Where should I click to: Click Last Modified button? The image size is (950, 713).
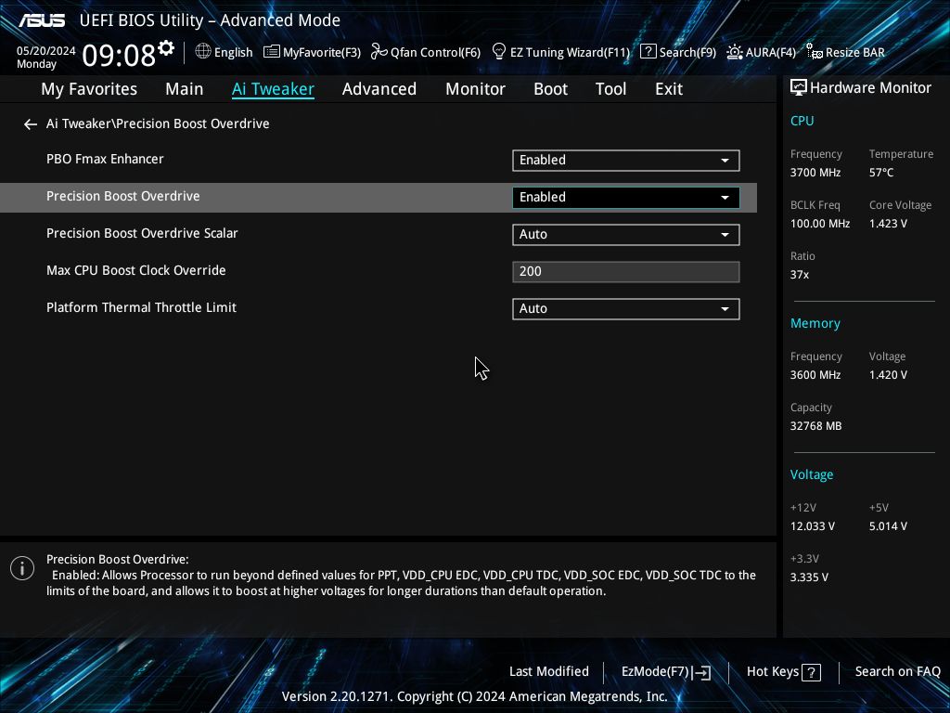click(549, 671)
